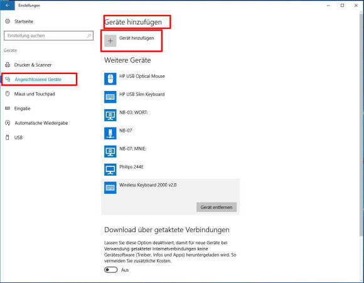Click the plus icon to add device
The image size is (364, 283).
tap(110, 41)
